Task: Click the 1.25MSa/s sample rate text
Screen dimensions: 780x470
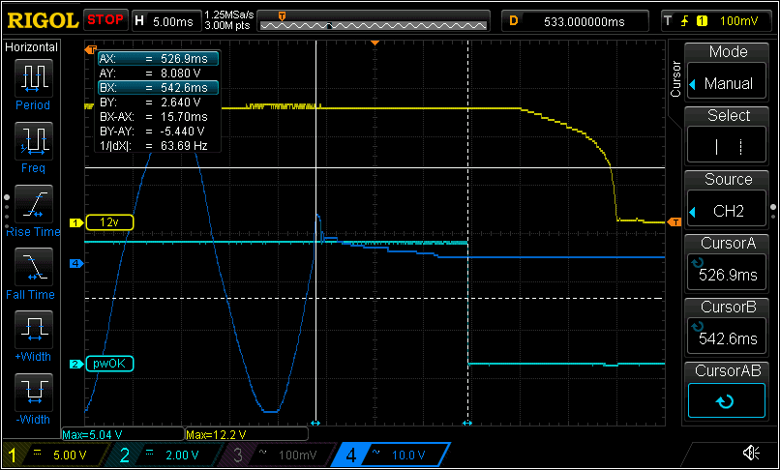Action: (x=229, y=15)
